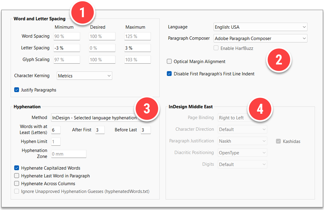Click the Word and Letter Spacing heading
Image resolution: width=324 pixels, height=210 pixels.
tap(40, 19)
